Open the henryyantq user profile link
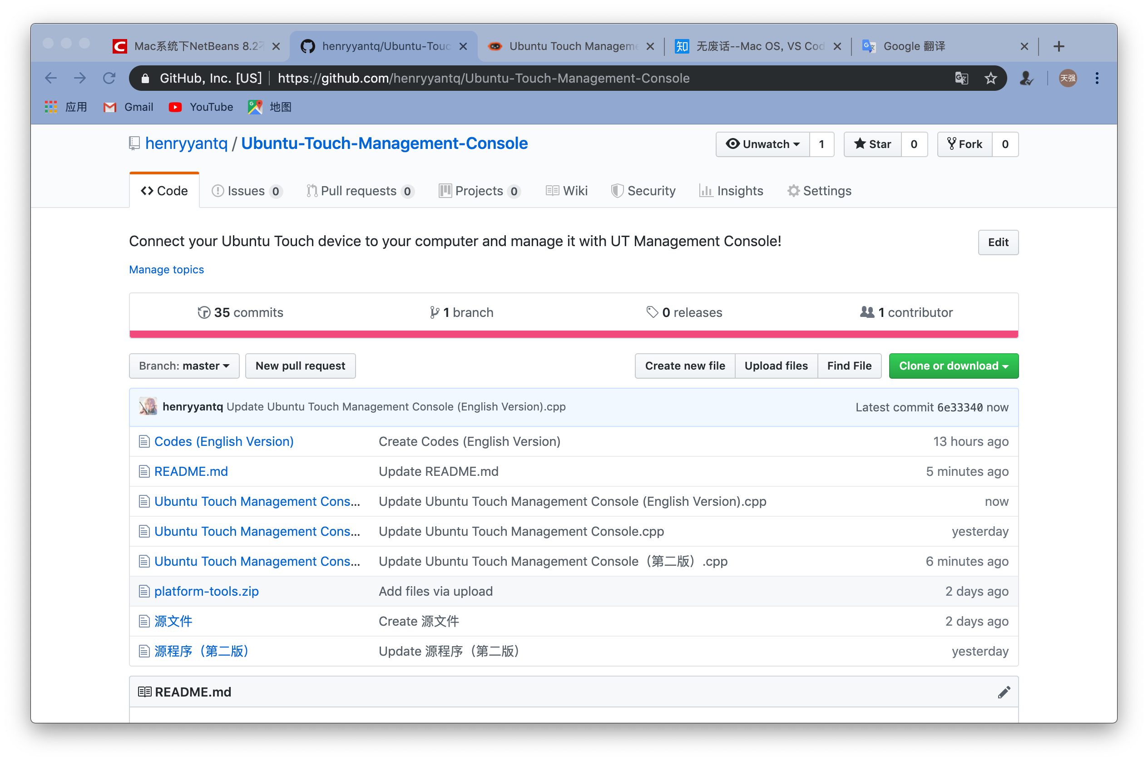 click(186, 143)
